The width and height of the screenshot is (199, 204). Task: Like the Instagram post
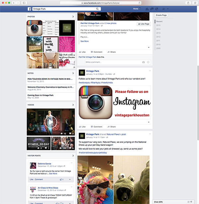[82, 127]
